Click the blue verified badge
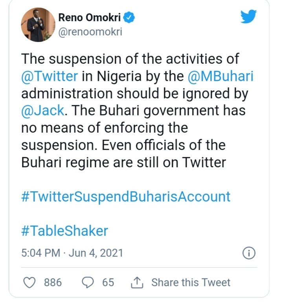 [x=130, y=17]
